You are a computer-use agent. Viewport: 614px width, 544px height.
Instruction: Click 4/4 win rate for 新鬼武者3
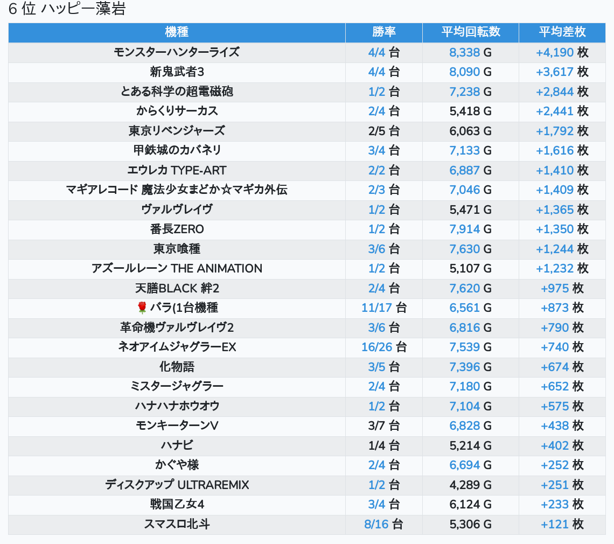376,72
